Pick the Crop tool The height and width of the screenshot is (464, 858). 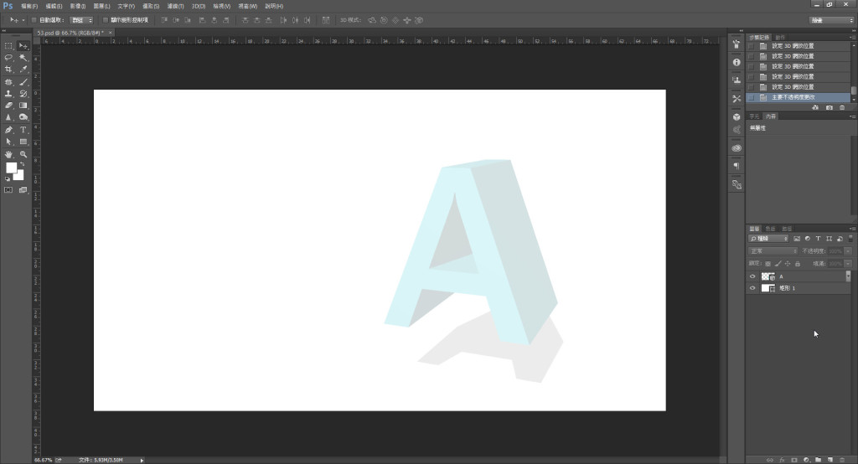pos(8,70)
